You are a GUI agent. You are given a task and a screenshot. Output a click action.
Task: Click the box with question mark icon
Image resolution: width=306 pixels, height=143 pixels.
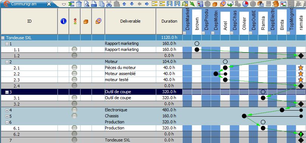tap(261, 4)
